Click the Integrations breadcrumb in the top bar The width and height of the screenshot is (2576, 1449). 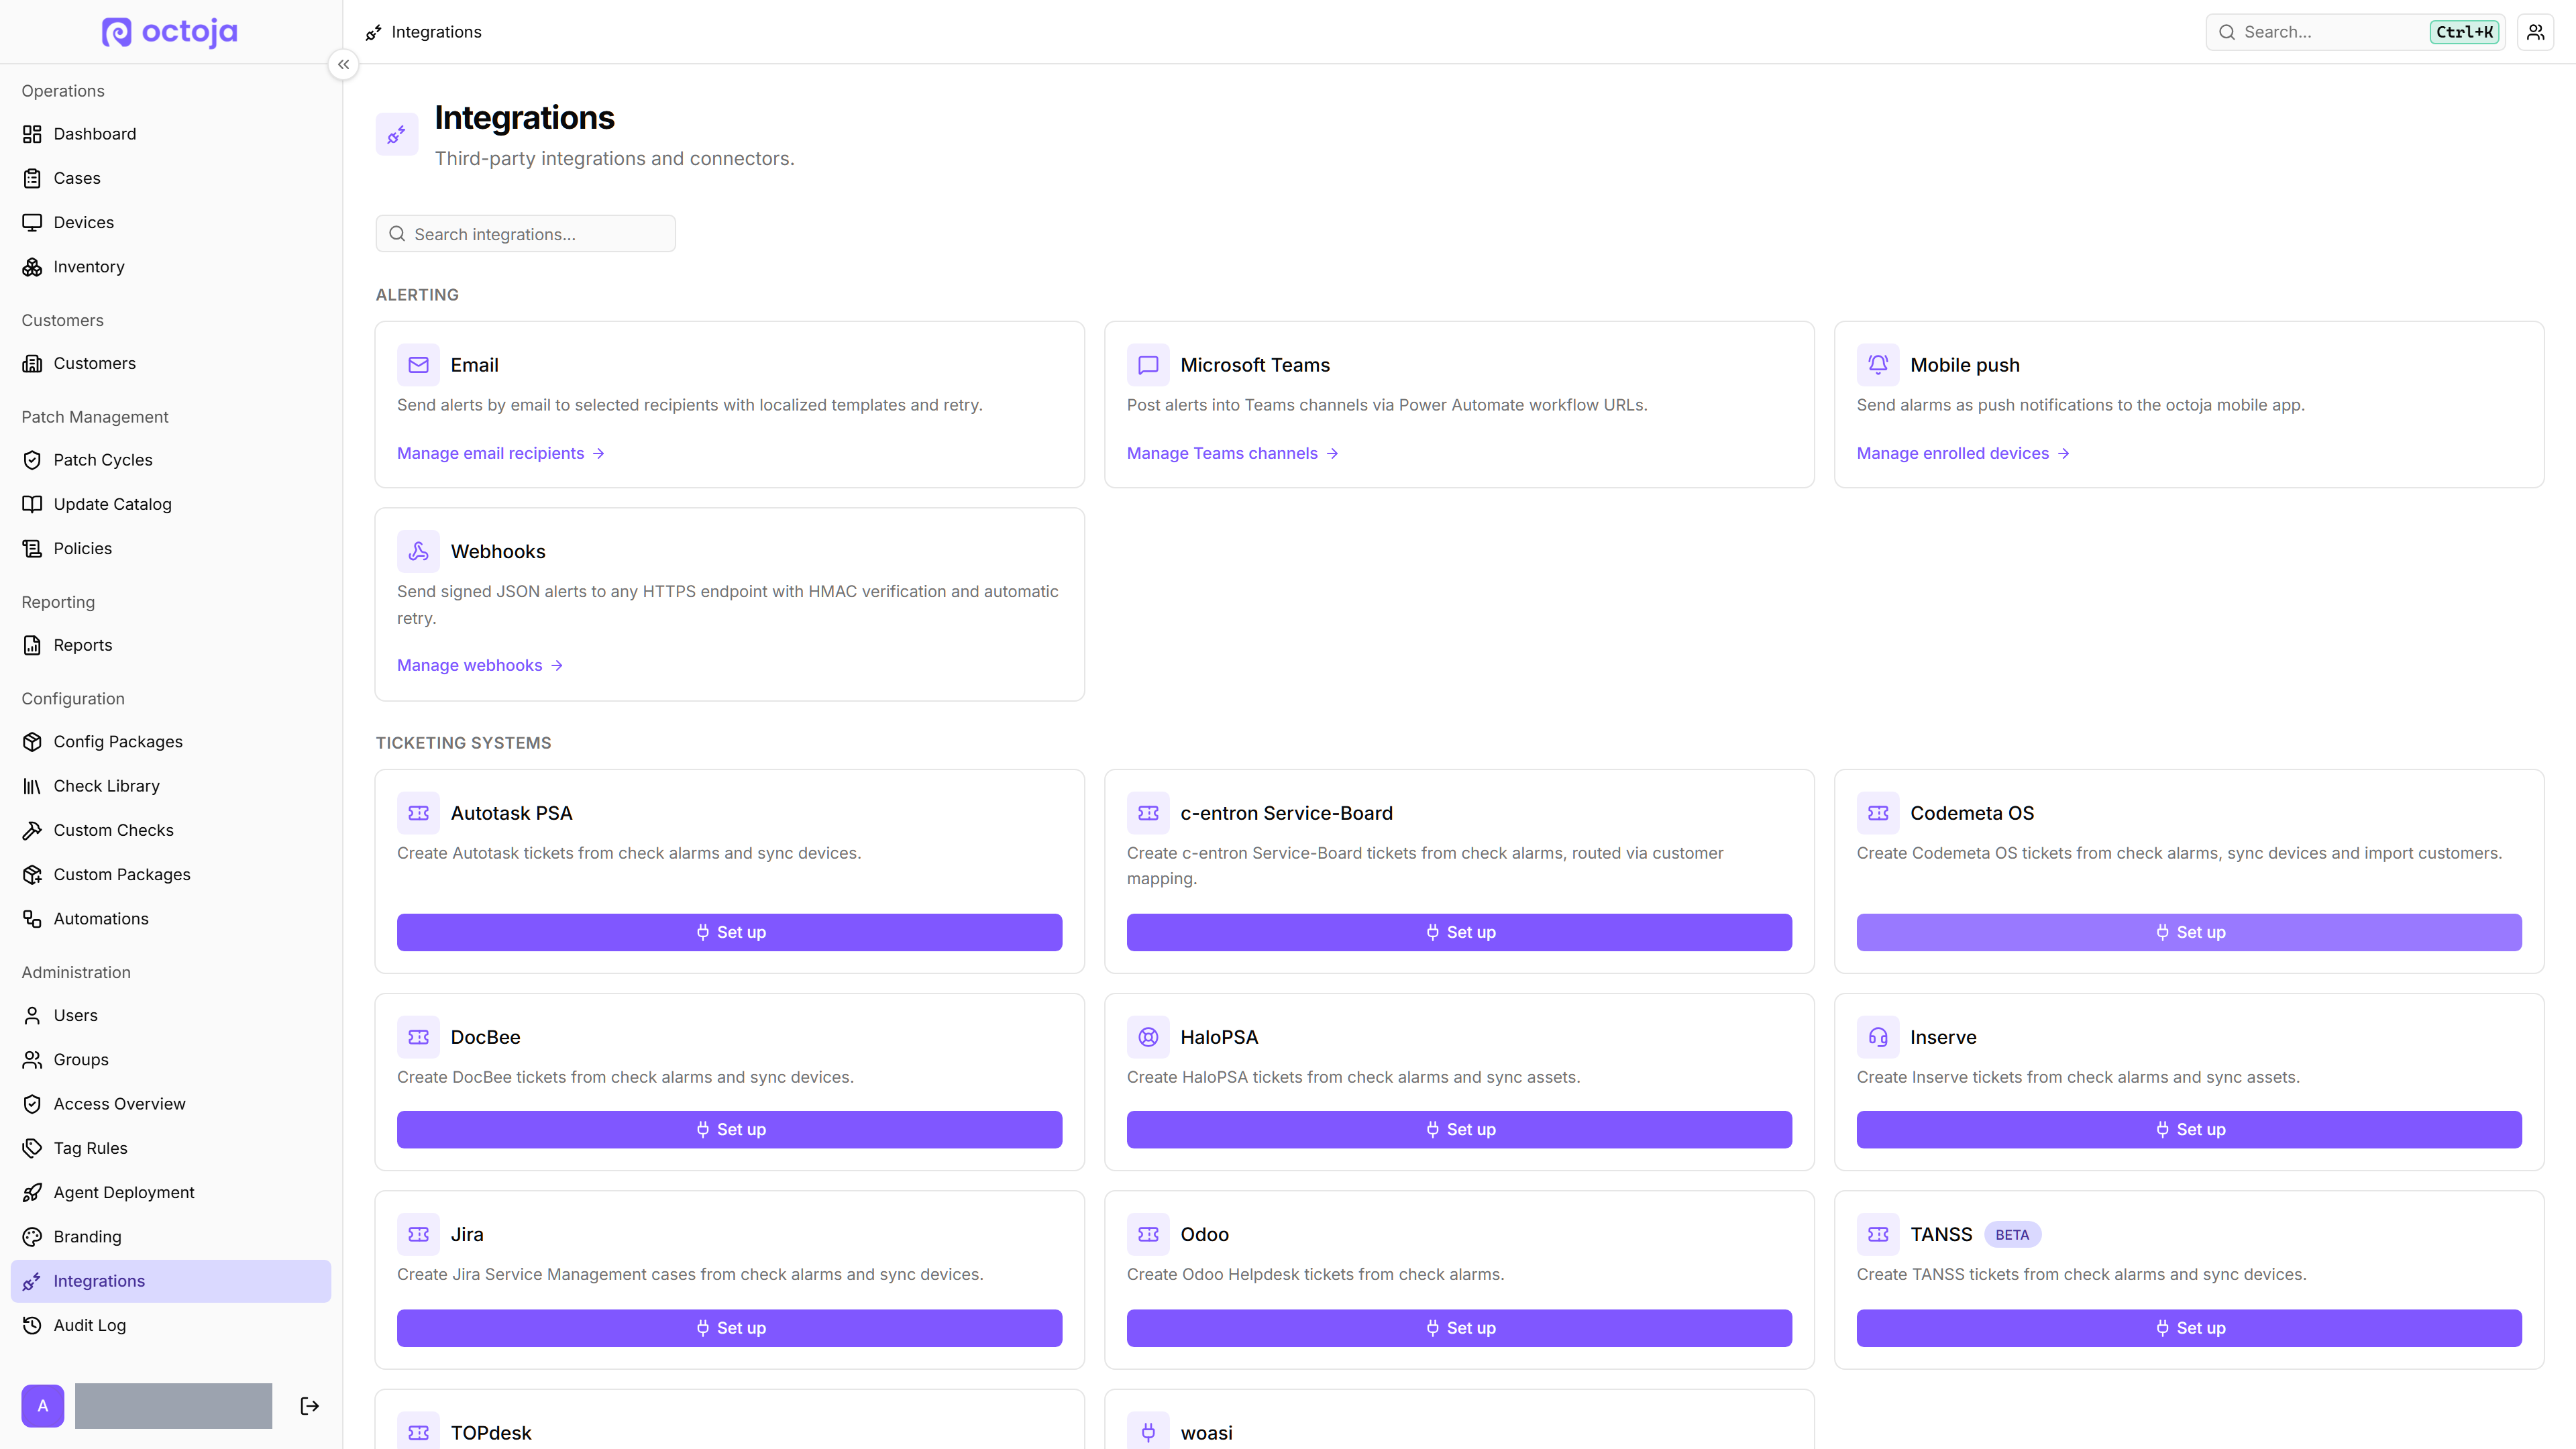click(424, 32)
